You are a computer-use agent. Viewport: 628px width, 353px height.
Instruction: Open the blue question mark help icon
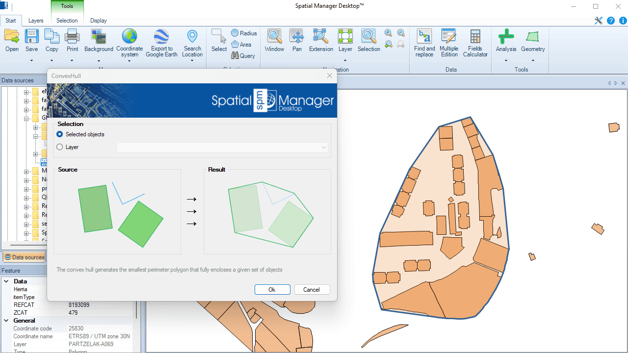(611, 21)
